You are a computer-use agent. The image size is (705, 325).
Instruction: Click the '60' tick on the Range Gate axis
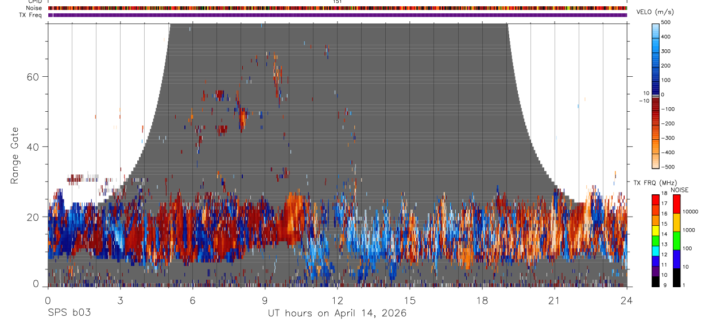[33, 77]
